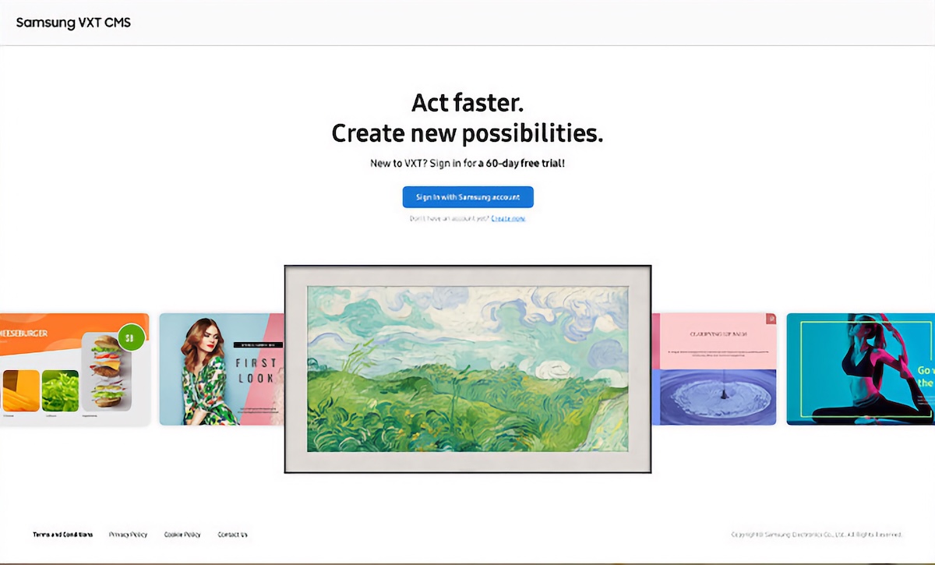Open the Privacy Policy footer link
This screenshot has width=935, height=565.
coord(128,535)
